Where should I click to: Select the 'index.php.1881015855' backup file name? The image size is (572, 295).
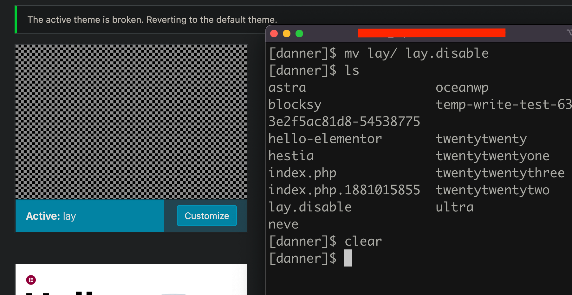(344, 190)
